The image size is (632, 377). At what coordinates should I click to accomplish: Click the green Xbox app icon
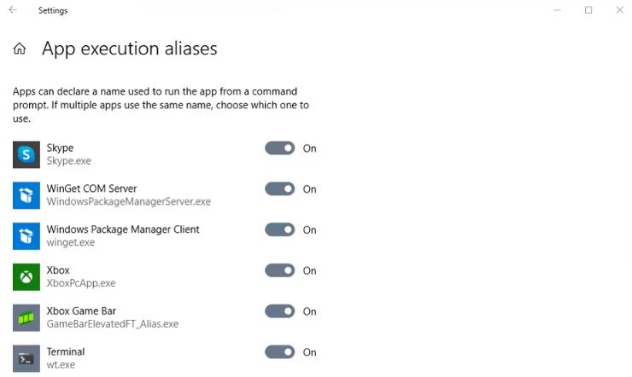pyautogui.click(x=26, y=277)
